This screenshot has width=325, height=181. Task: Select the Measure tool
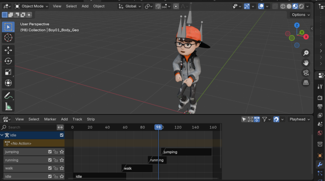pos(9,106)
